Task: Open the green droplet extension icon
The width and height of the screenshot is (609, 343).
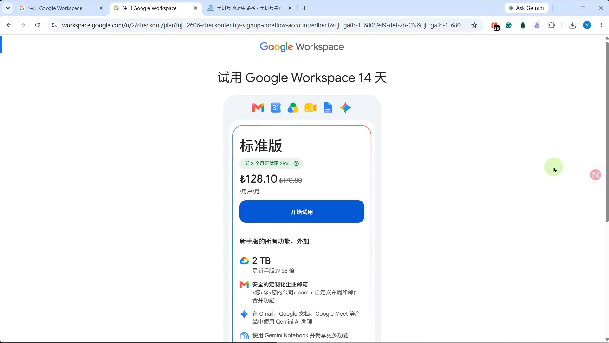Action: (523, 25)
